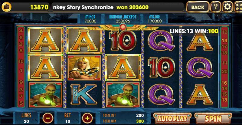Click the blue K symbol
This screenshot has height=125, width=242.
pos(84,94)
